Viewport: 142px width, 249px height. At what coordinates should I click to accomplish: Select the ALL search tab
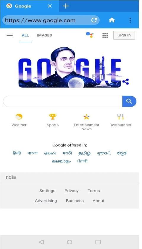25,36
